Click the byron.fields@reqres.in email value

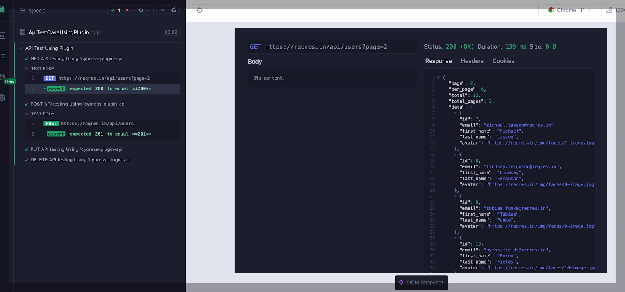pyautogui.click(x=516, y=250)
